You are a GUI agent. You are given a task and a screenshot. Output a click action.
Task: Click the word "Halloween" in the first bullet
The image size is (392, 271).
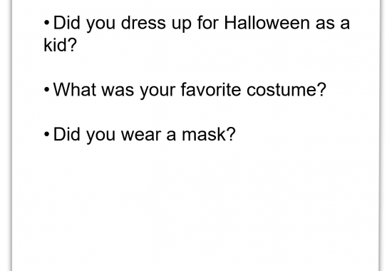pos(267,23)
